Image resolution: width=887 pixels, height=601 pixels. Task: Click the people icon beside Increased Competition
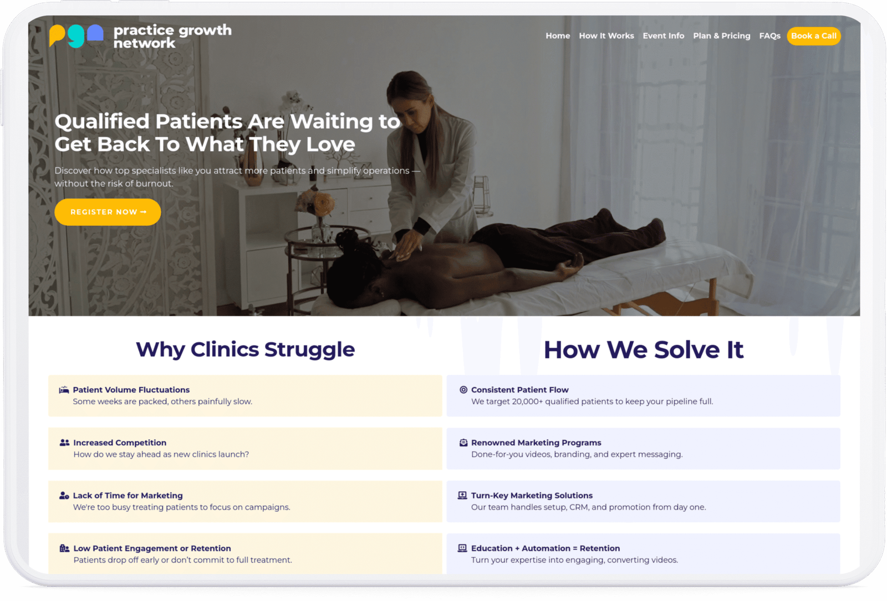[x=64, y=442]
